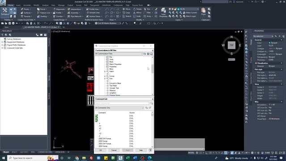Click the expand arrow beside the Help button
Viewport: 286px width, 161px height.
click(150, 150)
